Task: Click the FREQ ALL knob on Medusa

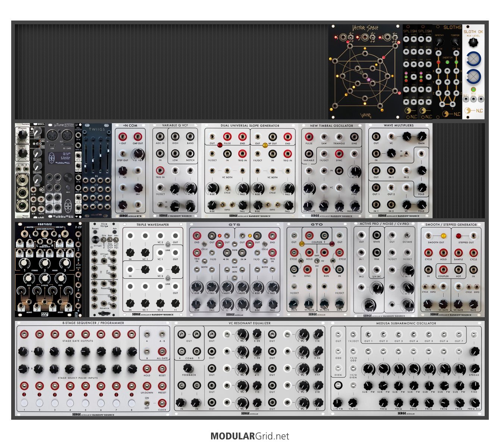Action: pos(474,403)
